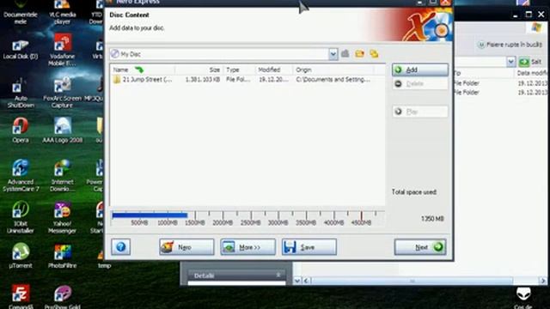Switch to Nero with the Nero button
The height and width of the screenshot is (309, 550).
tap(186, 247)
